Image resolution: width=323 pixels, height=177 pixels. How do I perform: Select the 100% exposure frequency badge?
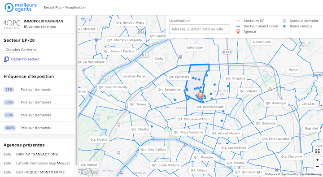pyautogui.click(x=10, y=128)
